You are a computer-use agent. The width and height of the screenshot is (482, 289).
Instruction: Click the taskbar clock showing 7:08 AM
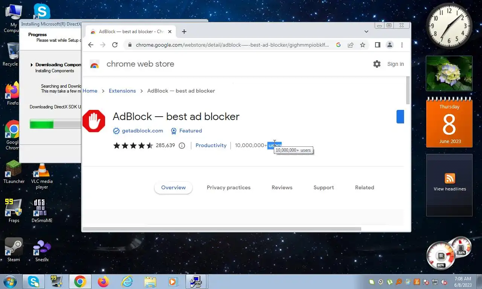(463, 282)
